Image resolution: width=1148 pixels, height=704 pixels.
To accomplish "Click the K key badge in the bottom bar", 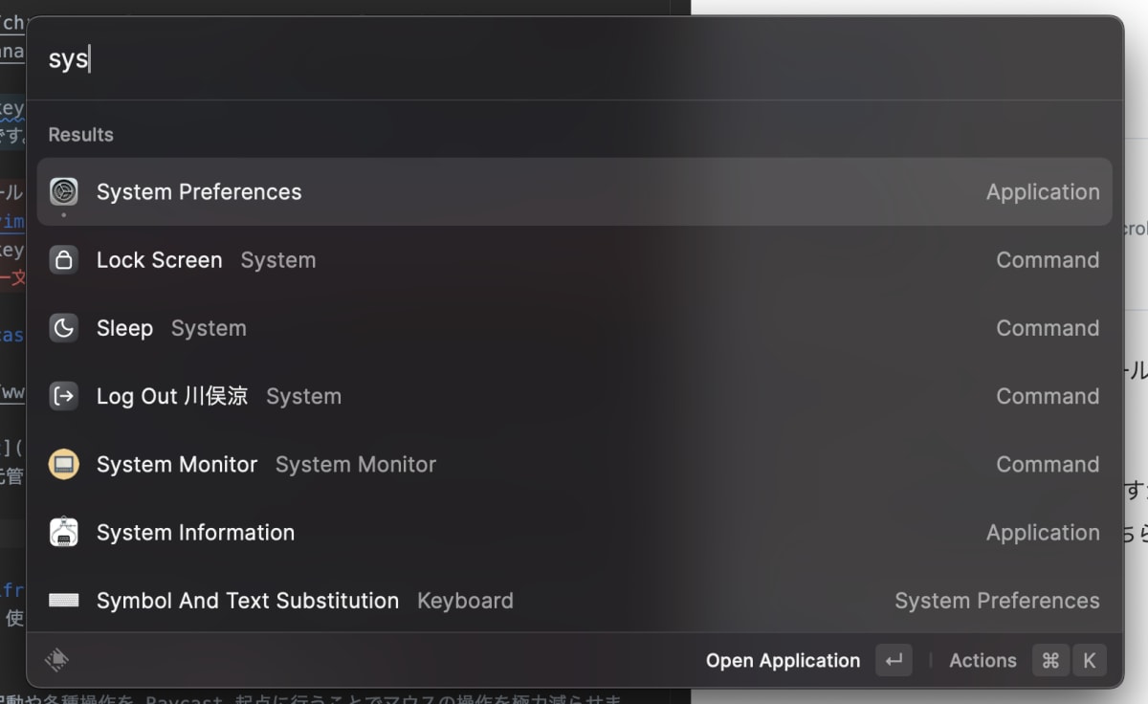I will click(x=1089, y=660).
